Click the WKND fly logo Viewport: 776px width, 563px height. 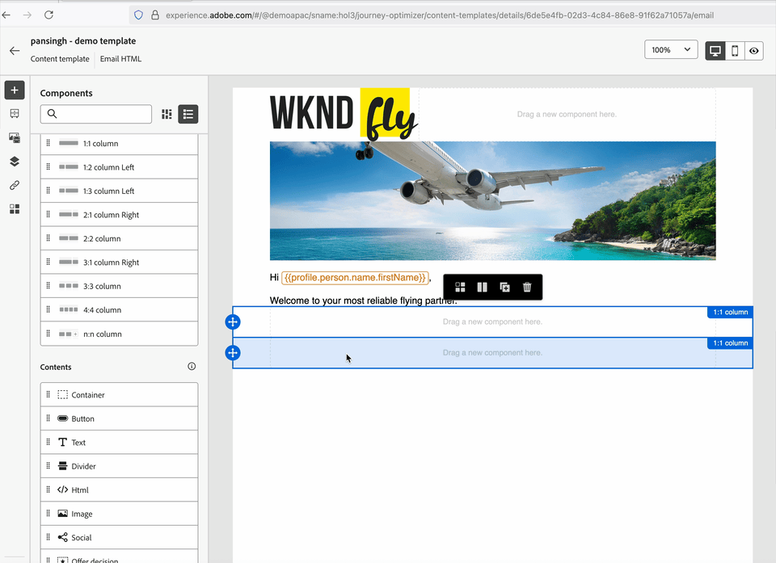tap(344, 114)
